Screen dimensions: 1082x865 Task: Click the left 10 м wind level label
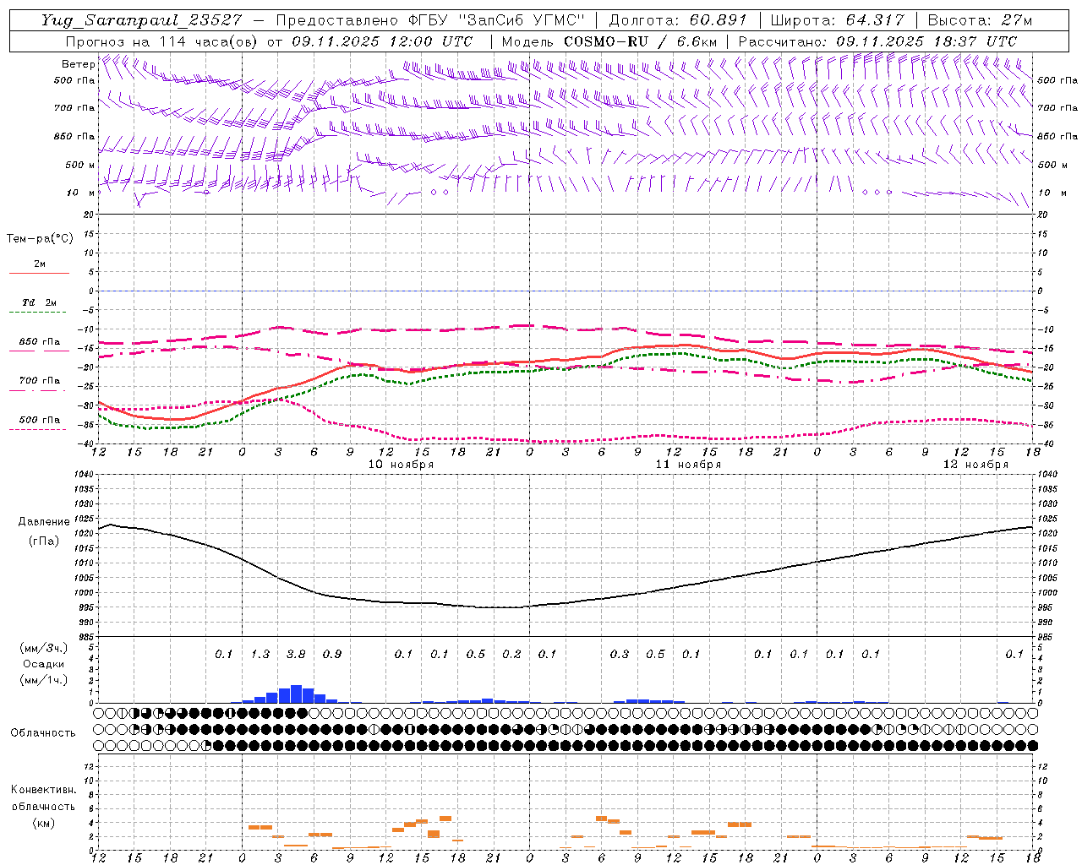coord(80,193)
